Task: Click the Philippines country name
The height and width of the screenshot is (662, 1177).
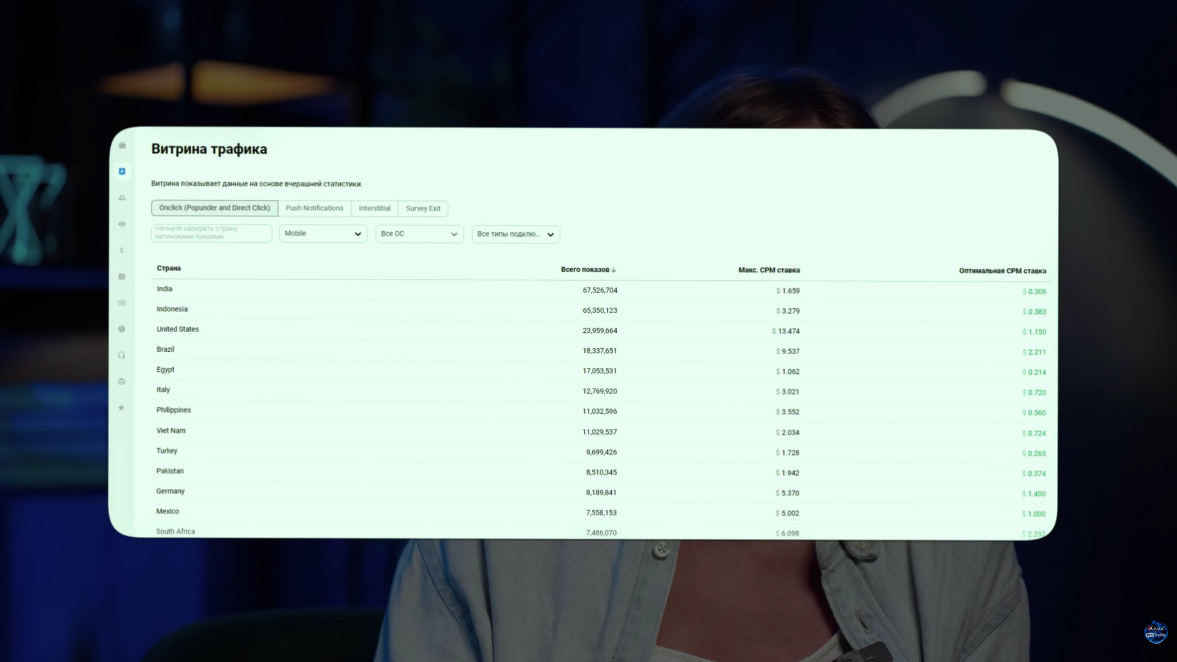Action: [173, 410]
